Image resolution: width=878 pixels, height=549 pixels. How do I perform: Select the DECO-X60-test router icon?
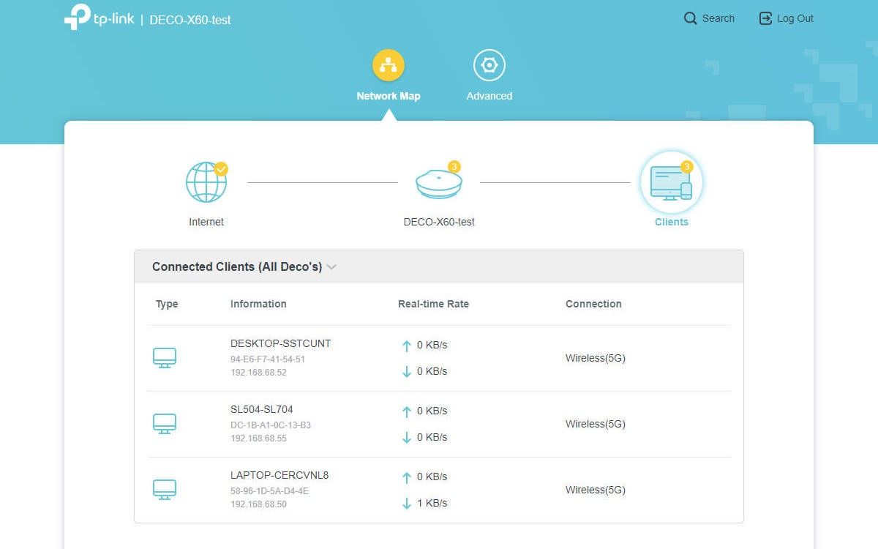439,184
